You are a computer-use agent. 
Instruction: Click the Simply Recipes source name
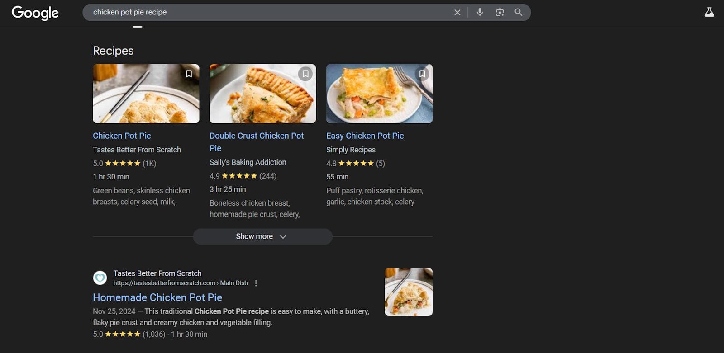(351, 150)
